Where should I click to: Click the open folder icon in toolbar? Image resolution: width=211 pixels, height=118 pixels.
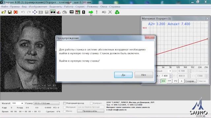click(4, 12)
